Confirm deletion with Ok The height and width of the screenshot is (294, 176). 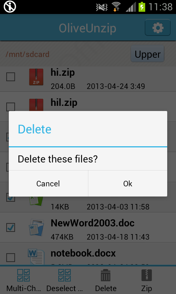128,183
